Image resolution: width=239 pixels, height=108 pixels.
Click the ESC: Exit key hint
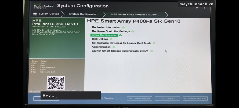[38, 63]
